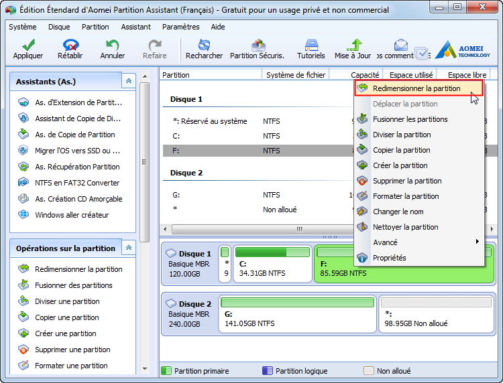Open the Système menu

point(22,27)
